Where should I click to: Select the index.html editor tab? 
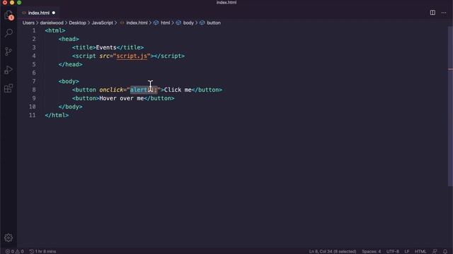38,13
